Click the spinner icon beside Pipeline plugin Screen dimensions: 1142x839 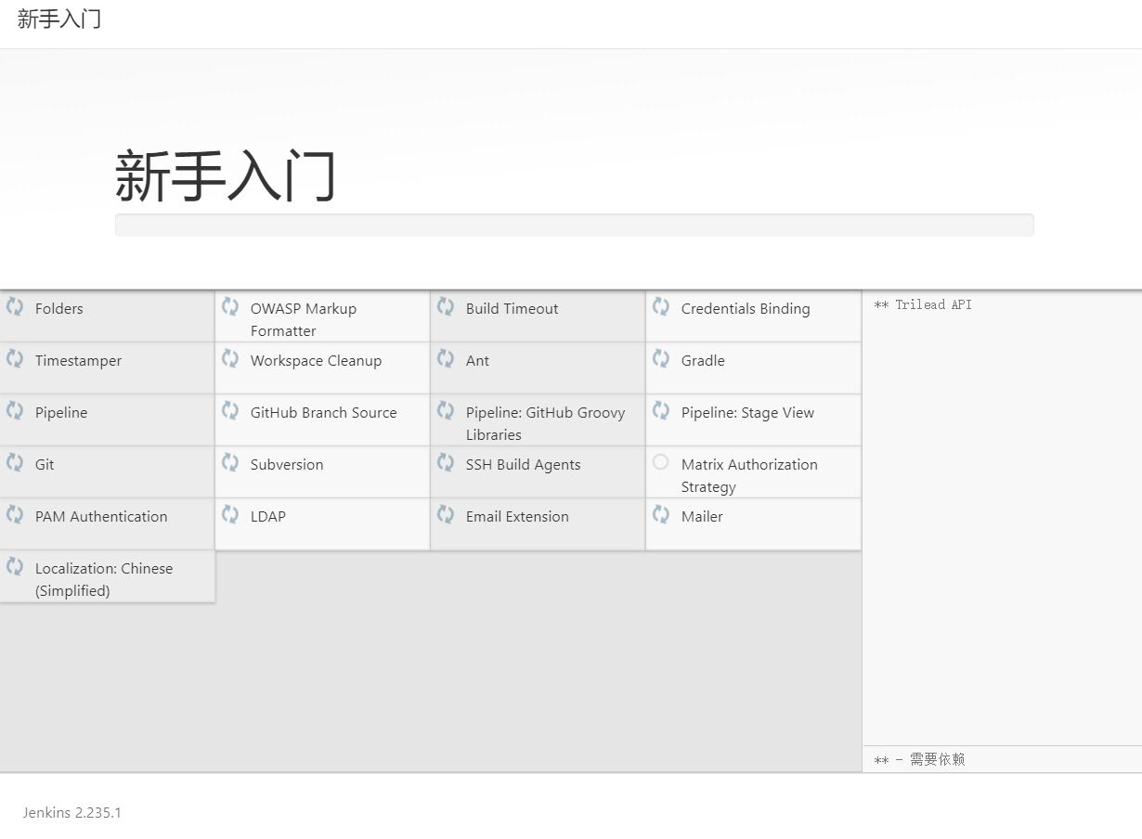click(15, 411)
